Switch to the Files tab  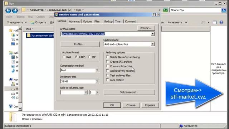click(x=97, y=21)
